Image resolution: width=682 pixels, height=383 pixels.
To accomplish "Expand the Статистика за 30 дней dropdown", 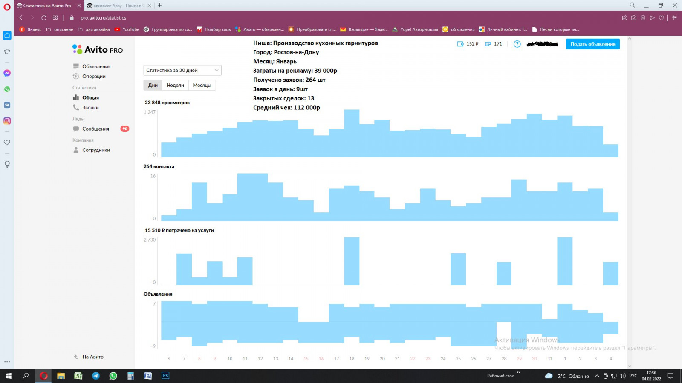I will point(182,70).
